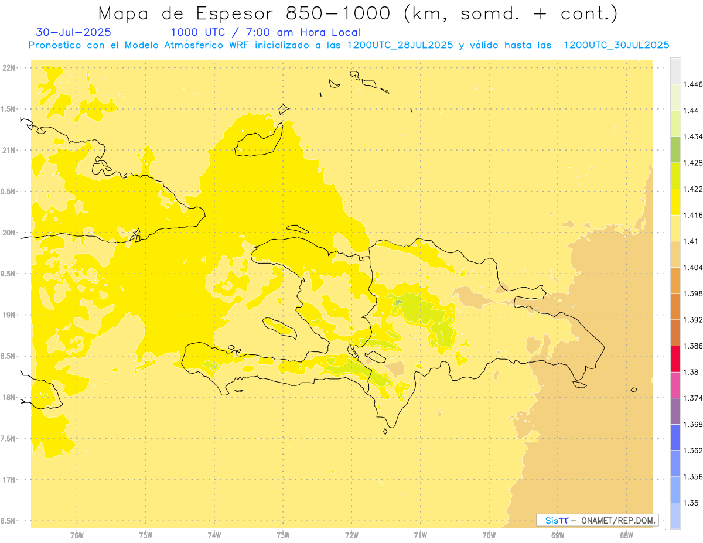Click the '19N' latitude label
703x543 pixels.
click(x=10, y=315)
